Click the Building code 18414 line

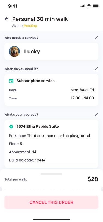click(x=27, y=160)
